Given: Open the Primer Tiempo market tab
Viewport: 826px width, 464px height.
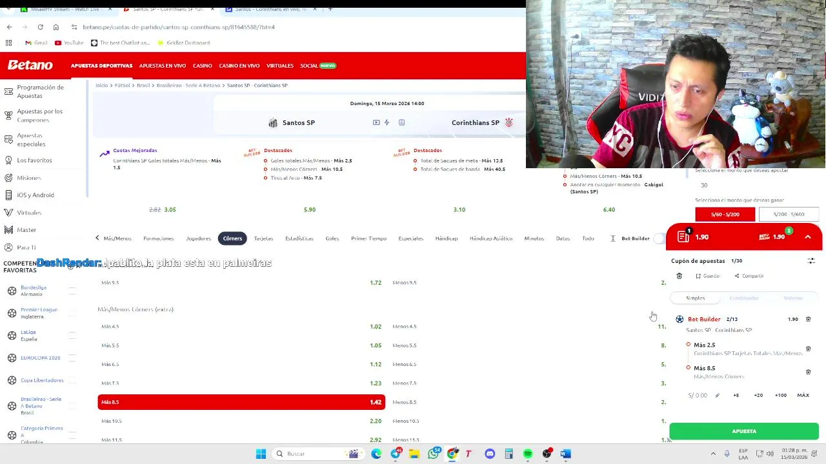Looking at the screenshot, I should [x=368, y=238].
